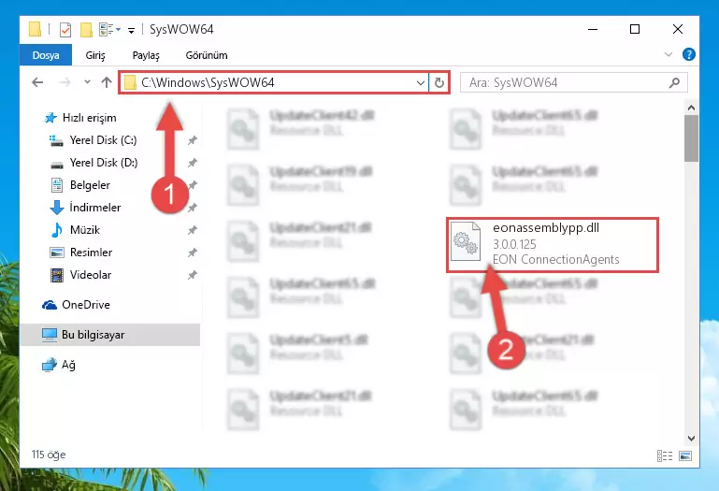The width and height of the screenshot is (719, 491).
Task: Open the Customize Quick Access Toolbar dropdown
Action: [132, 30]
